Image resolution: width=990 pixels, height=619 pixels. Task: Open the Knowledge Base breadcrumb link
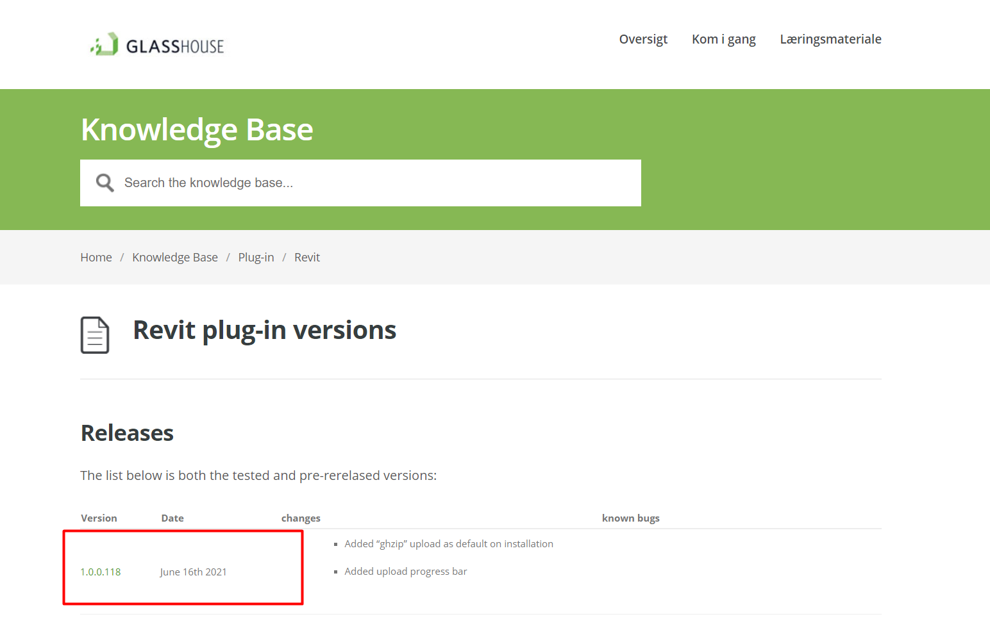(175, 257)
